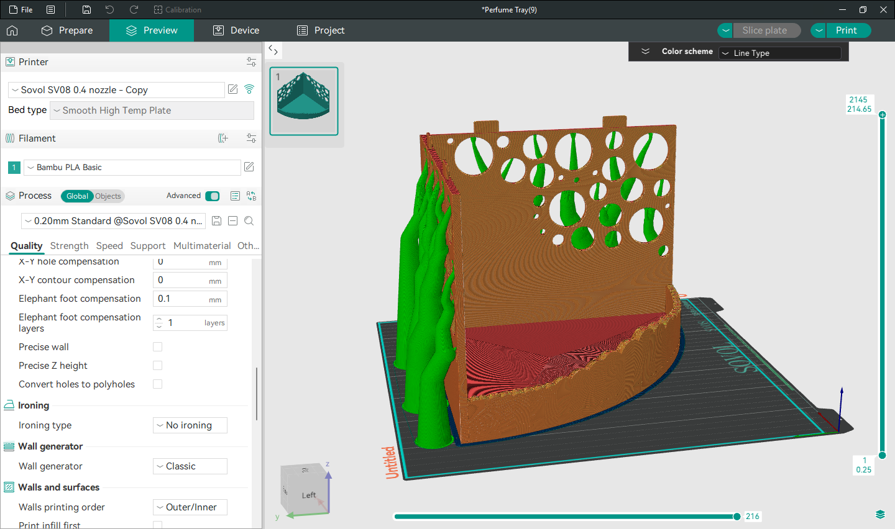Select the plate 1 thumbnail
The image size is (895, 529).
(304, 101)
